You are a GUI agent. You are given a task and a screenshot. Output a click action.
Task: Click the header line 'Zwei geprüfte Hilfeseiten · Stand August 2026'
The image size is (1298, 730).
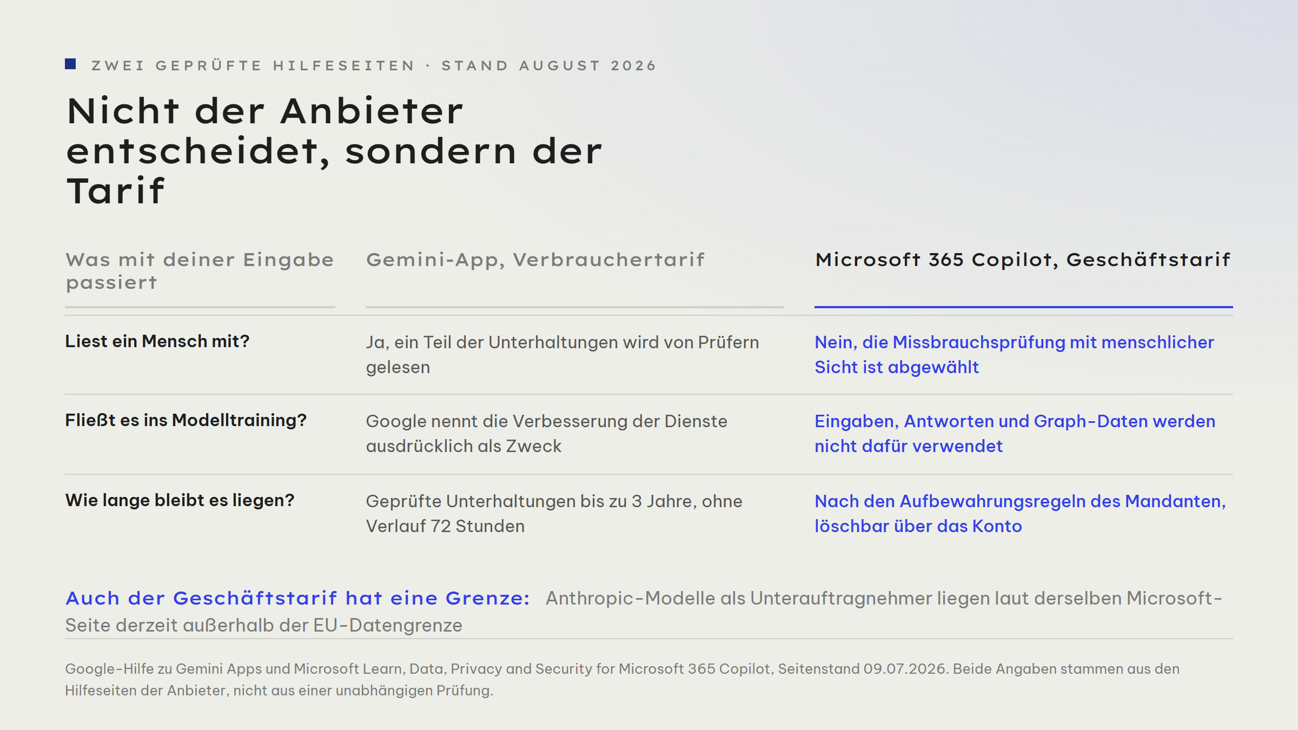[x=374, y=65]
